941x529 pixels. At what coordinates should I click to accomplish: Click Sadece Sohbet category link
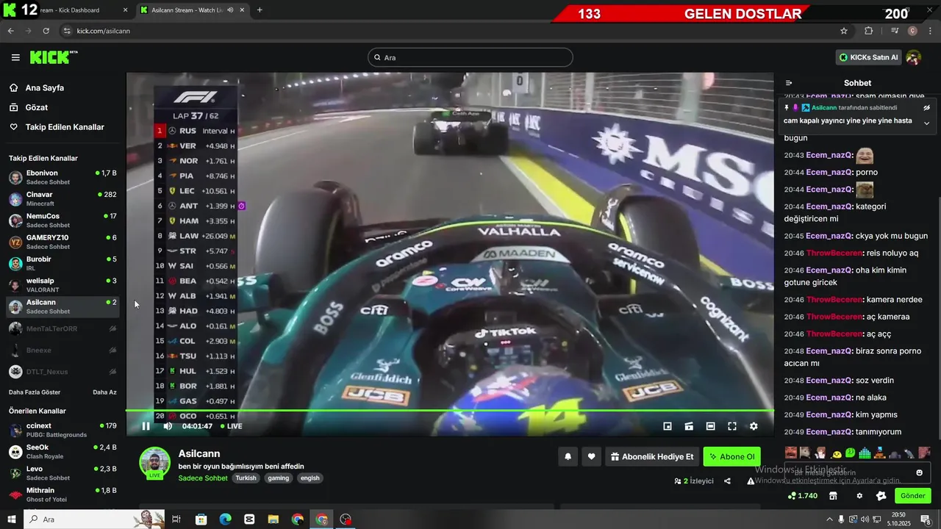click(x=203, y=478)
